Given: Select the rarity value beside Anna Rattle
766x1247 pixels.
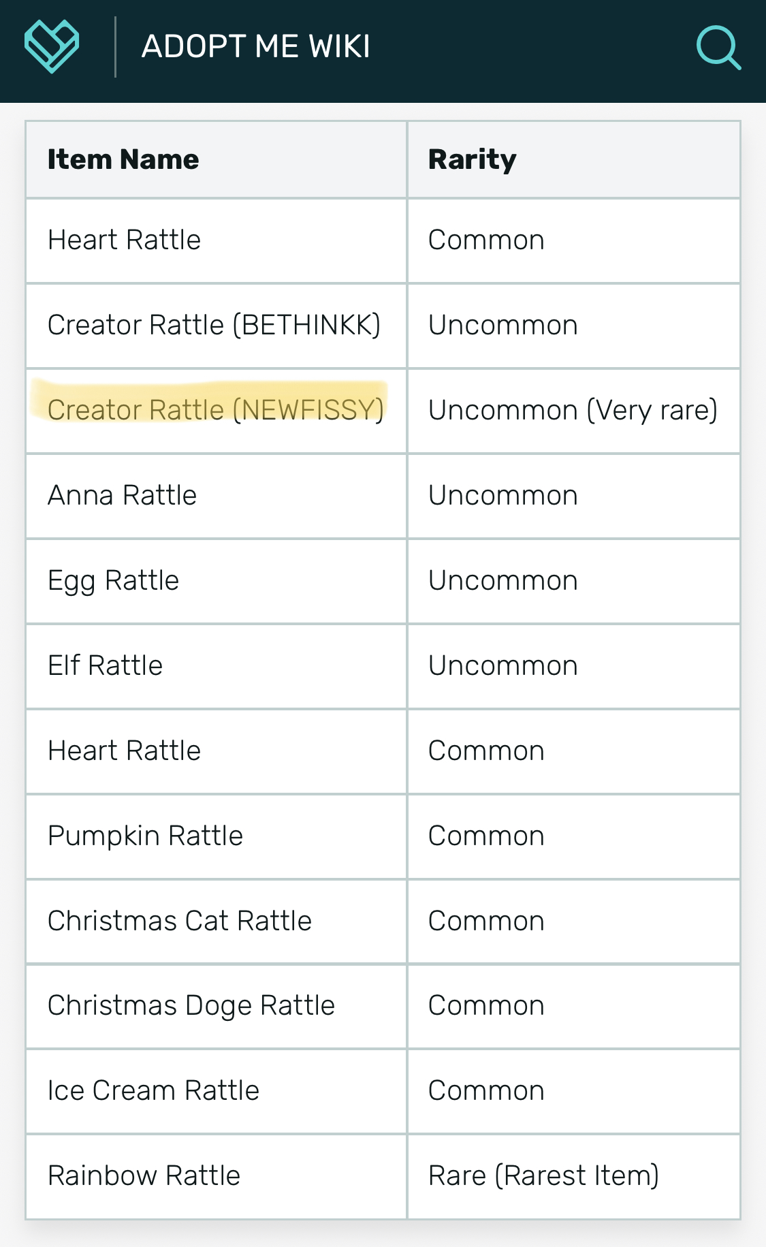Looking at the screenshot, I should pyautogui.click(x=502, y=495).
